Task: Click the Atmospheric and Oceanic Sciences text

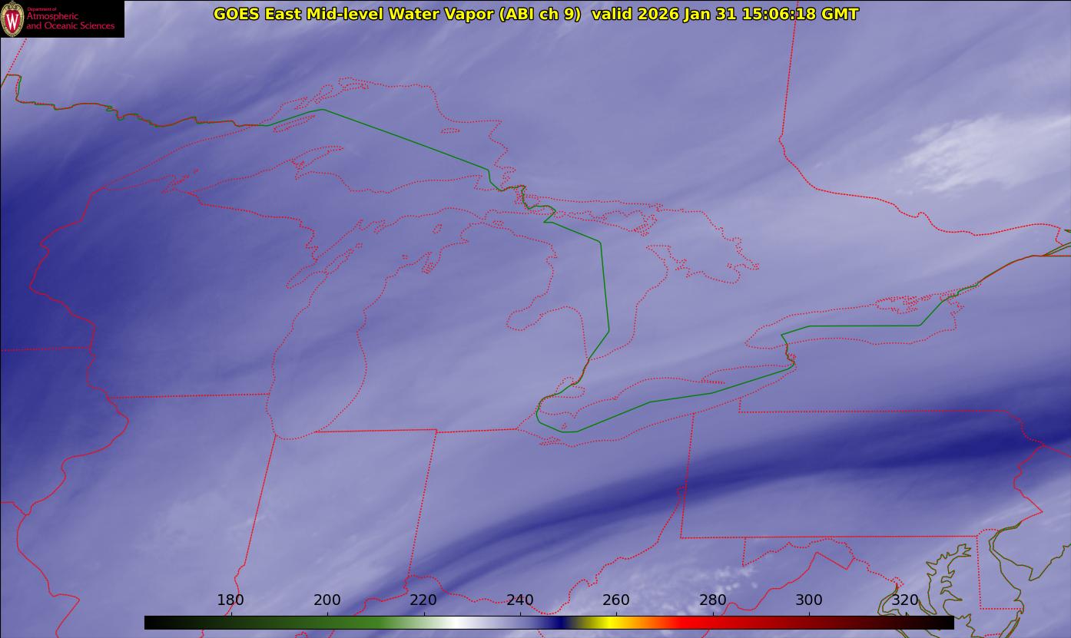Action: (70, 21)
